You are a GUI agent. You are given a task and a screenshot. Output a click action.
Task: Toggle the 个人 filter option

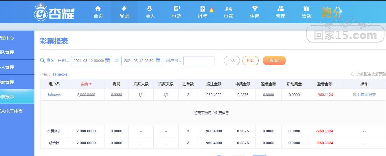click(x=232, y=61)
